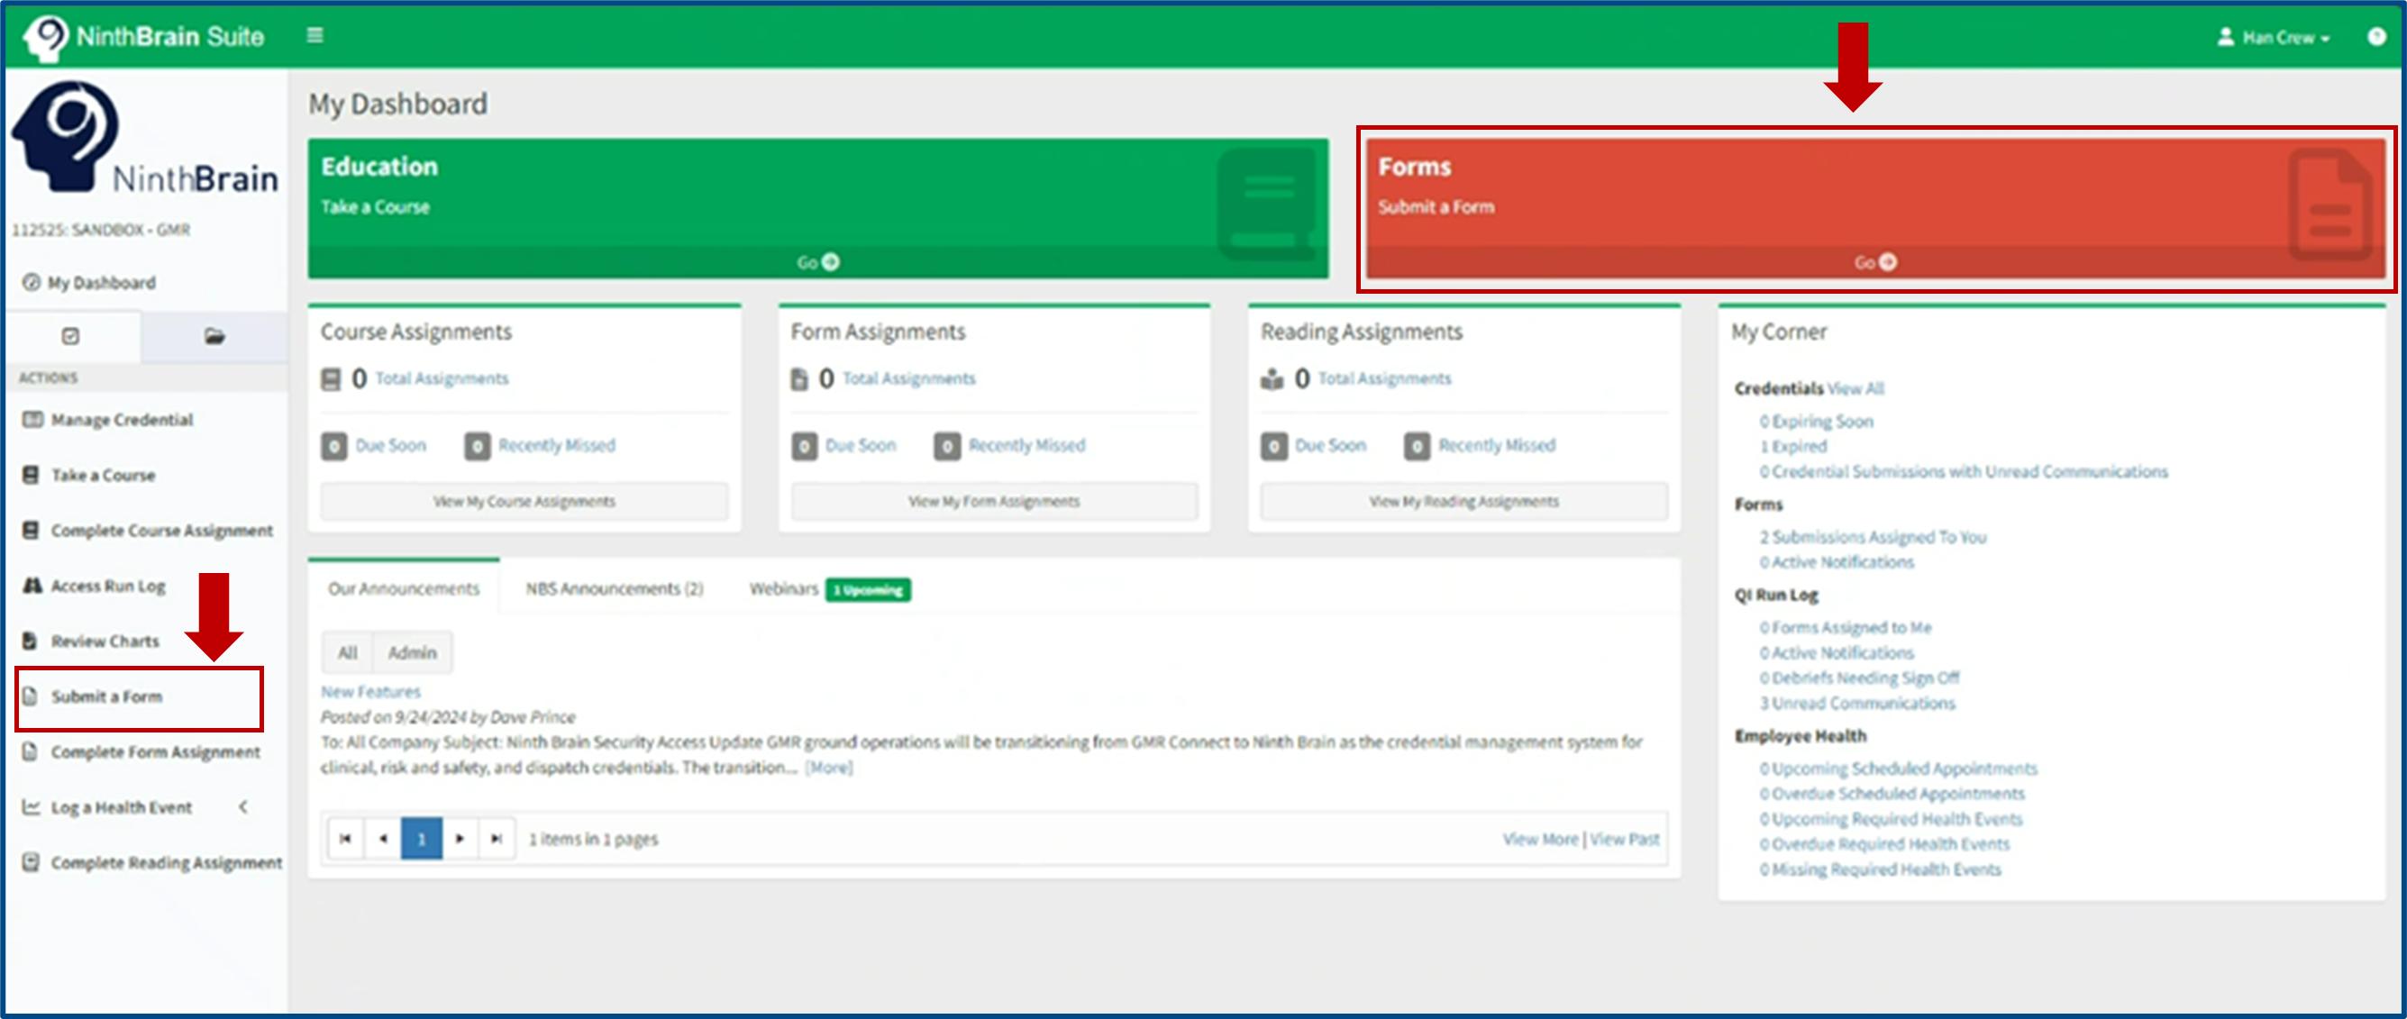Click Manage Credential sidebar item
Screen dimensions: 2407x1019
[x=108, y=420]
